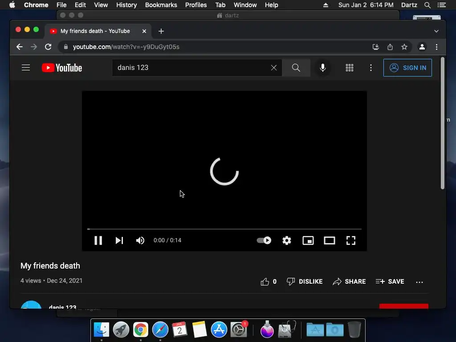Image resolution: width=456 pixels, height=342 pixels.
Task: Go forward in browser history
Action: pos(34,47)
